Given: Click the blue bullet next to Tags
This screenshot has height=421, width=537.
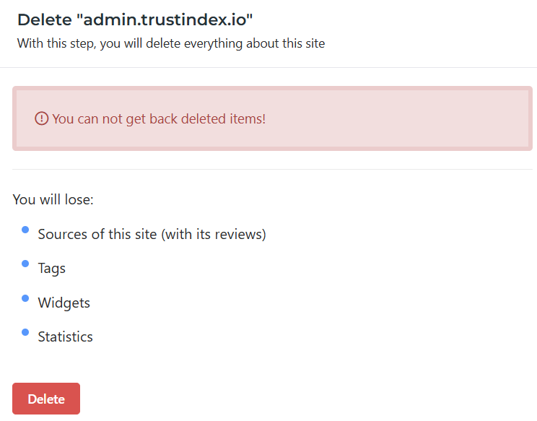Looking at the screenshot, I should pos(25,264).
